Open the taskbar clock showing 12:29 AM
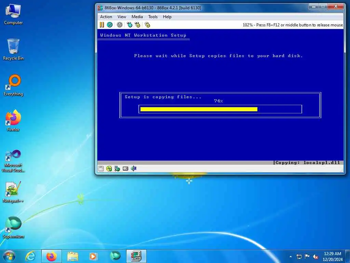 click(x=332, y=256)
